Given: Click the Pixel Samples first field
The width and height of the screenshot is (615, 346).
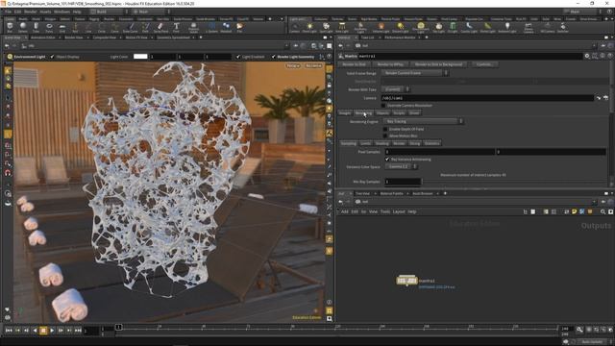Looking at the screenshot, I should pos(440,152).
